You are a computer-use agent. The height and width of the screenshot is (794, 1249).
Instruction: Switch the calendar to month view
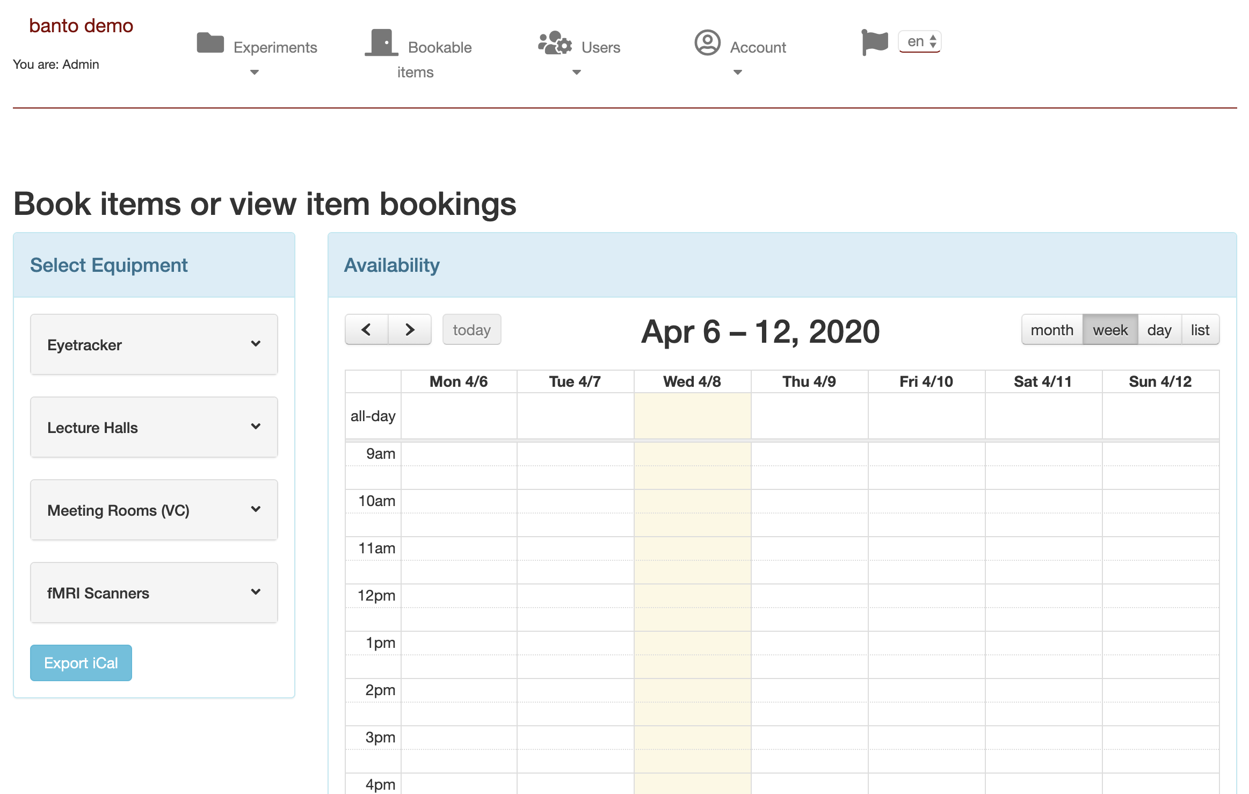pos(1051,329)
